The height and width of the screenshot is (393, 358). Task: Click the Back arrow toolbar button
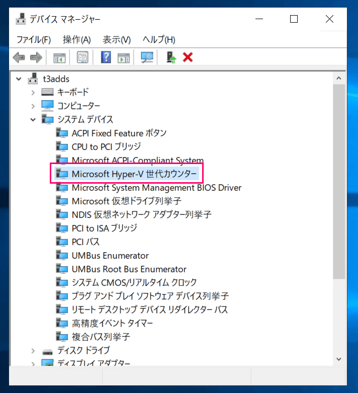(19, 57)
